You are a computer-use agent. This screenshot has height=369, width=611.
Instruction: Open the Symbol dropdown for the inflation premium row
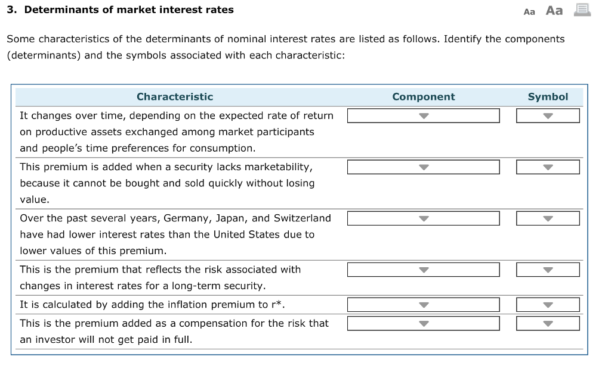pos(547,304)
